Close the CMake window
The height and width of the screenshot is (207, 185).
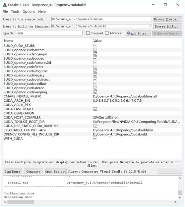pyautogui.click(x=178, y=5)
